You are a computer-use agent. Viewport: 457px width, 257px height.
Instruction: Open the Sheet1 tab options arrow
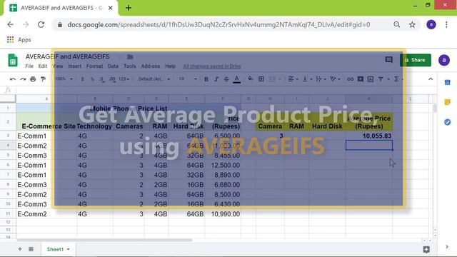point(69,249)
